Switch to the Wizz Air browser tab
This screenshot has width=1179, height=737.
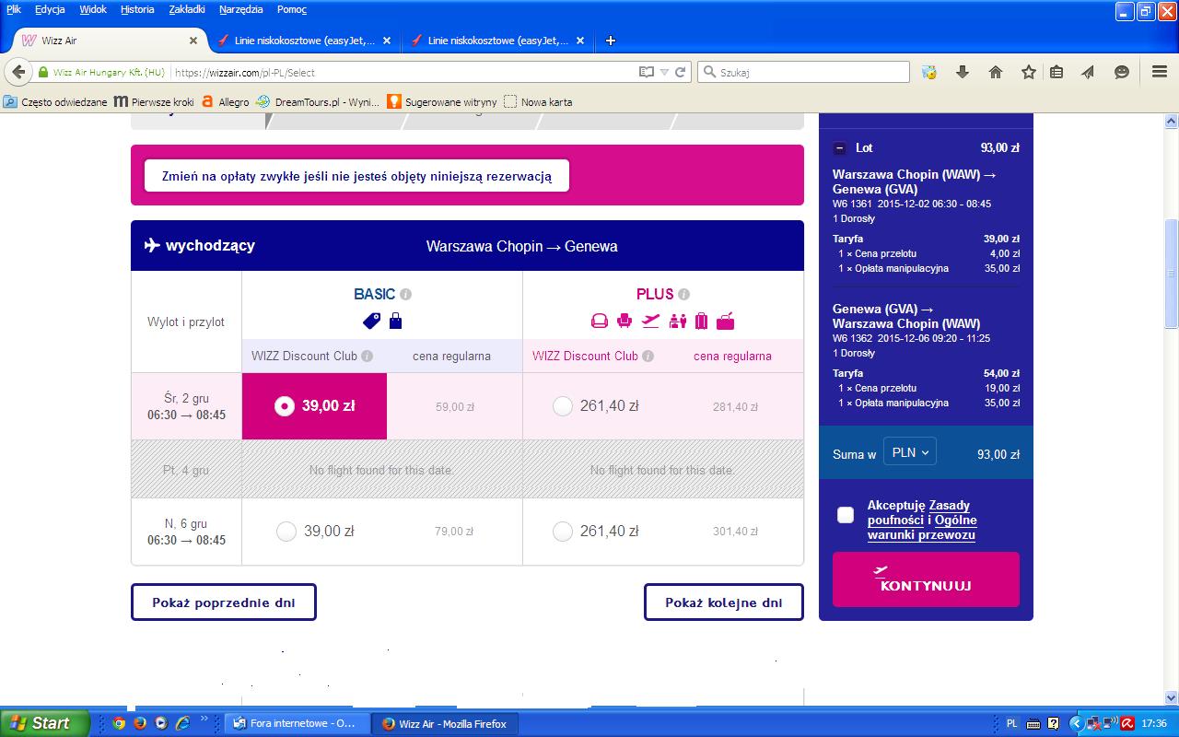pos(109,41)
